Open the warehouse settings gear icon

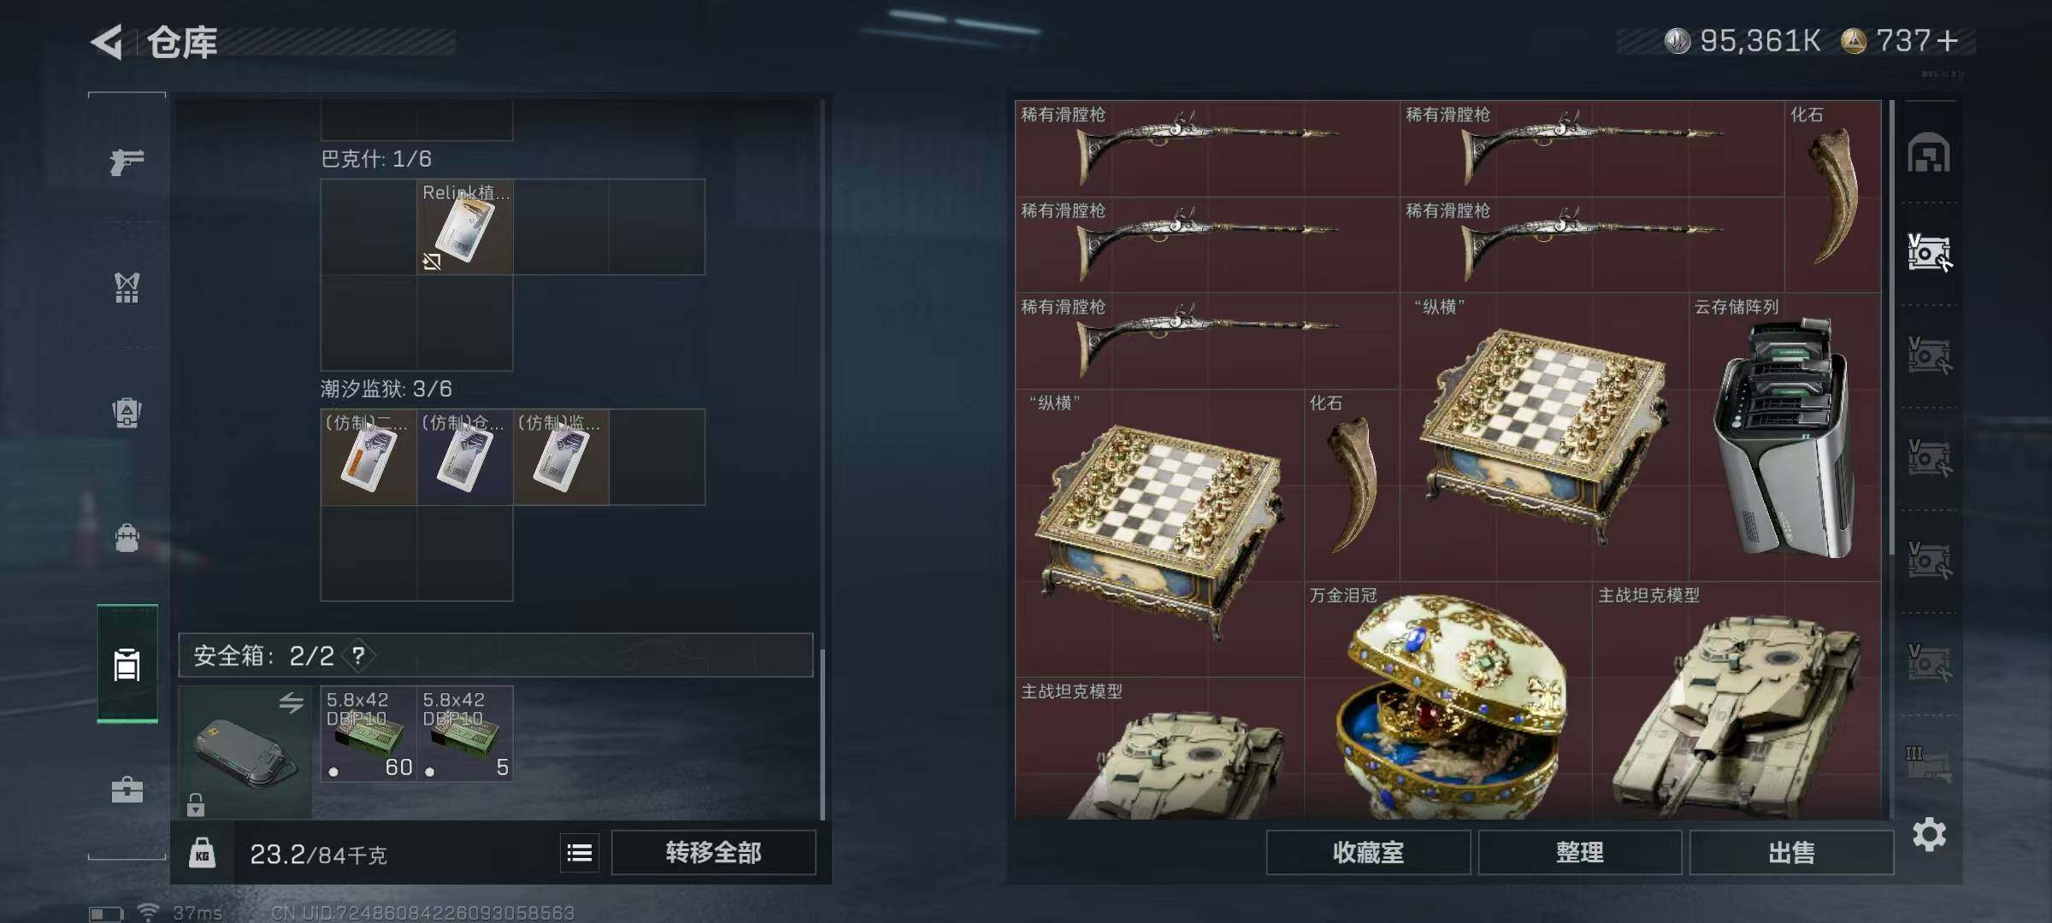pyautogui.click(x=1929, y=834)
